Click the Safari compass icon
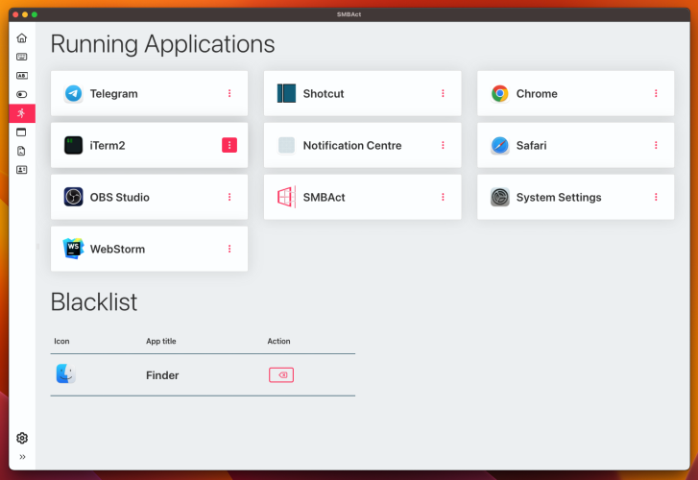The height and width of the screenshot is (480, 698). pos(500,145)
